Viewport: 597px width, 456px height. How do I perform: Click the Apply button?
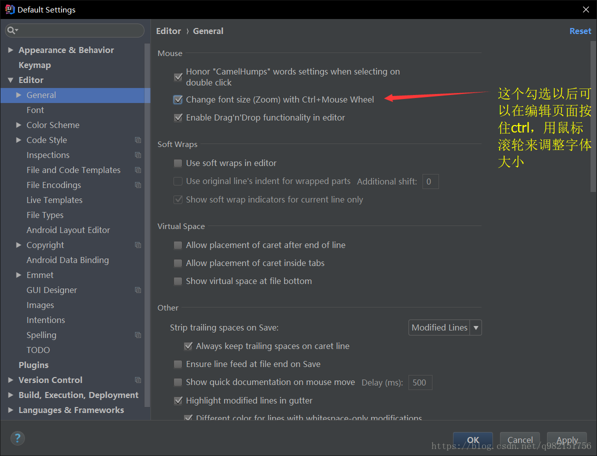567,440
